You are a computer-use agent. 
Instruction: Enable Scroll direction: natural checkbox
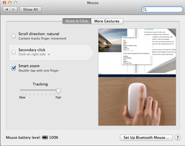point(14,36)
